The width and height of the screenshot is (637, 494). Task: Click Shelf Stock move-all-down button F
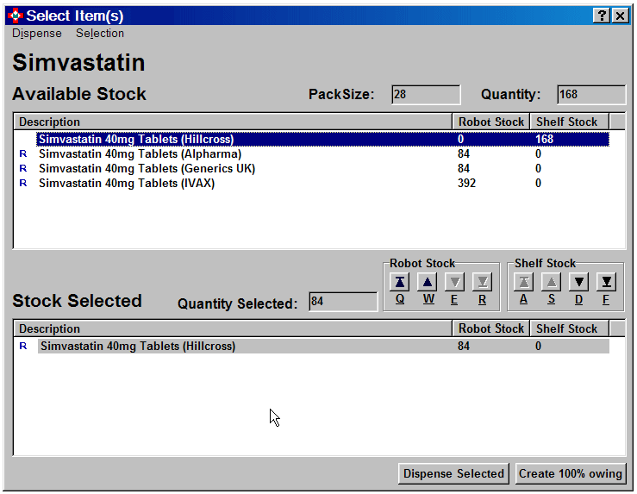pyautogui.click(x=606, y=282)
